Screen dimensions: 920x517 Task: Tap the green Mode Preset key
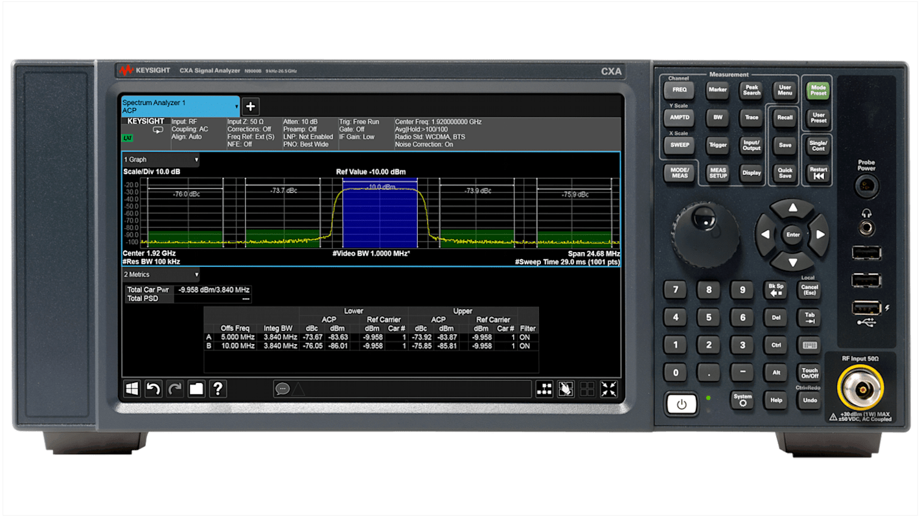pos(818,90)
